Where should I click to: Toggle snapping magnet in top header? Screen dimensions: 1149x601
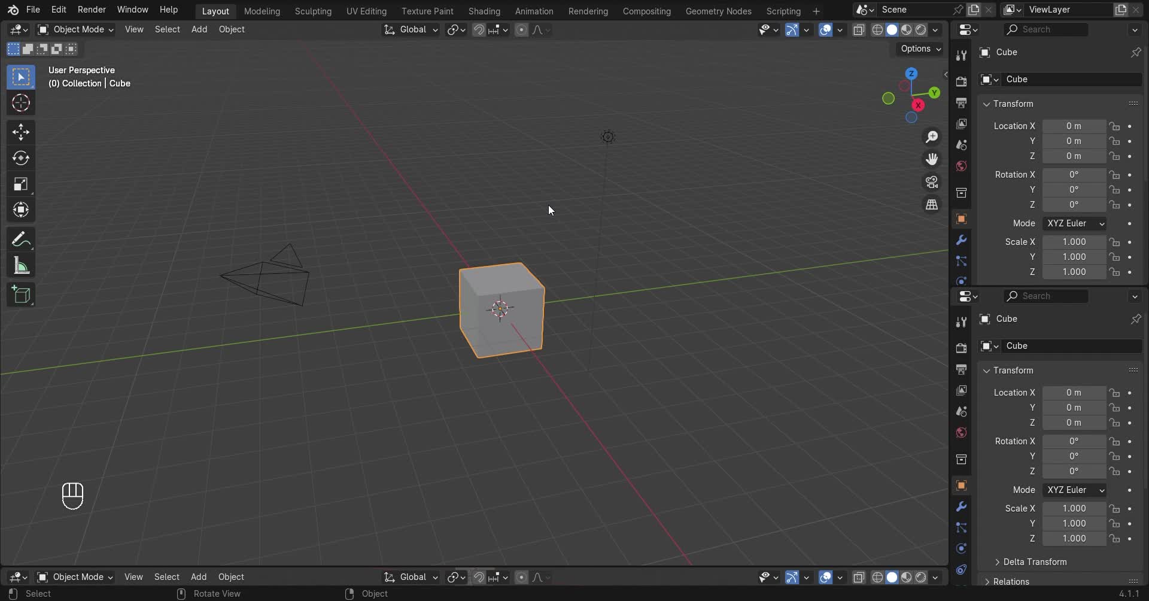479,30
